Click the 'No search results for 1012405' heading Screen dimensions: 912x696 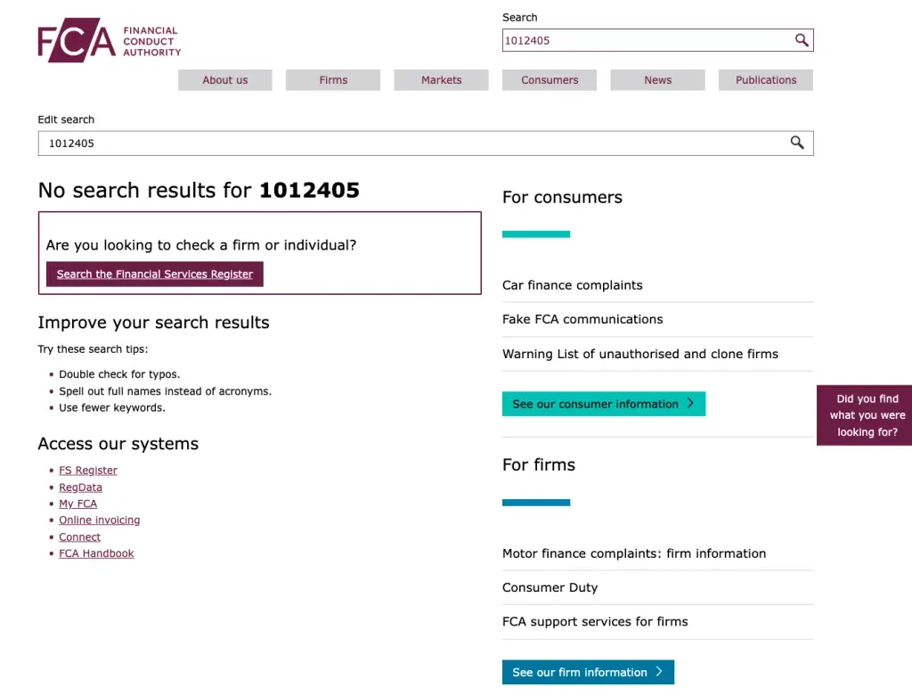(199, 191)
